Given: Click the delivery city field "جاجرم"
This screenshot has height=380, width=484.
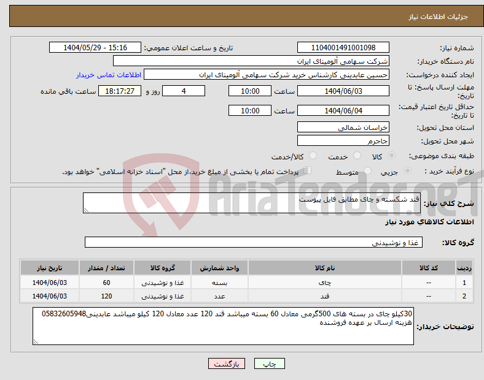Looking at the screenshot, I should (x=343, y=140).
